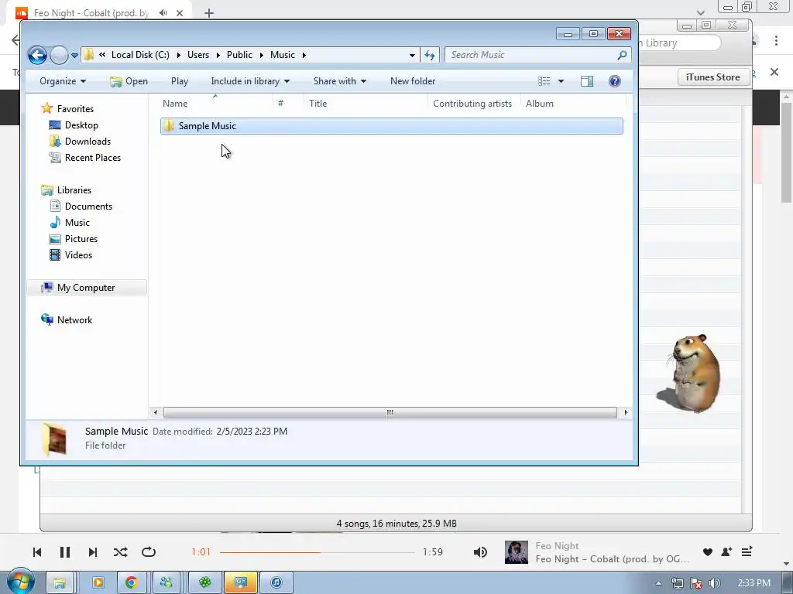The width and height of the screenshot is (793, 594).
Task: Click the horizontal scrollbar left arrow
Action: point(155,412)
